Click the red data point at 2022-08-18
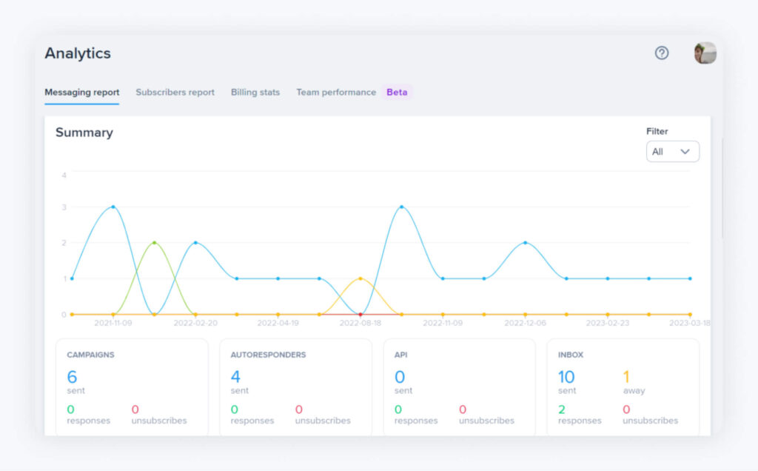 click(x=360, y=314)
